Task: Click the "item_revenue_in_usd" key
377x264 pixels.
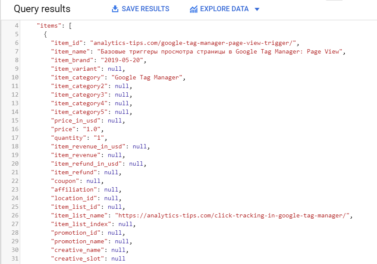Action: (x=88, y=147)
